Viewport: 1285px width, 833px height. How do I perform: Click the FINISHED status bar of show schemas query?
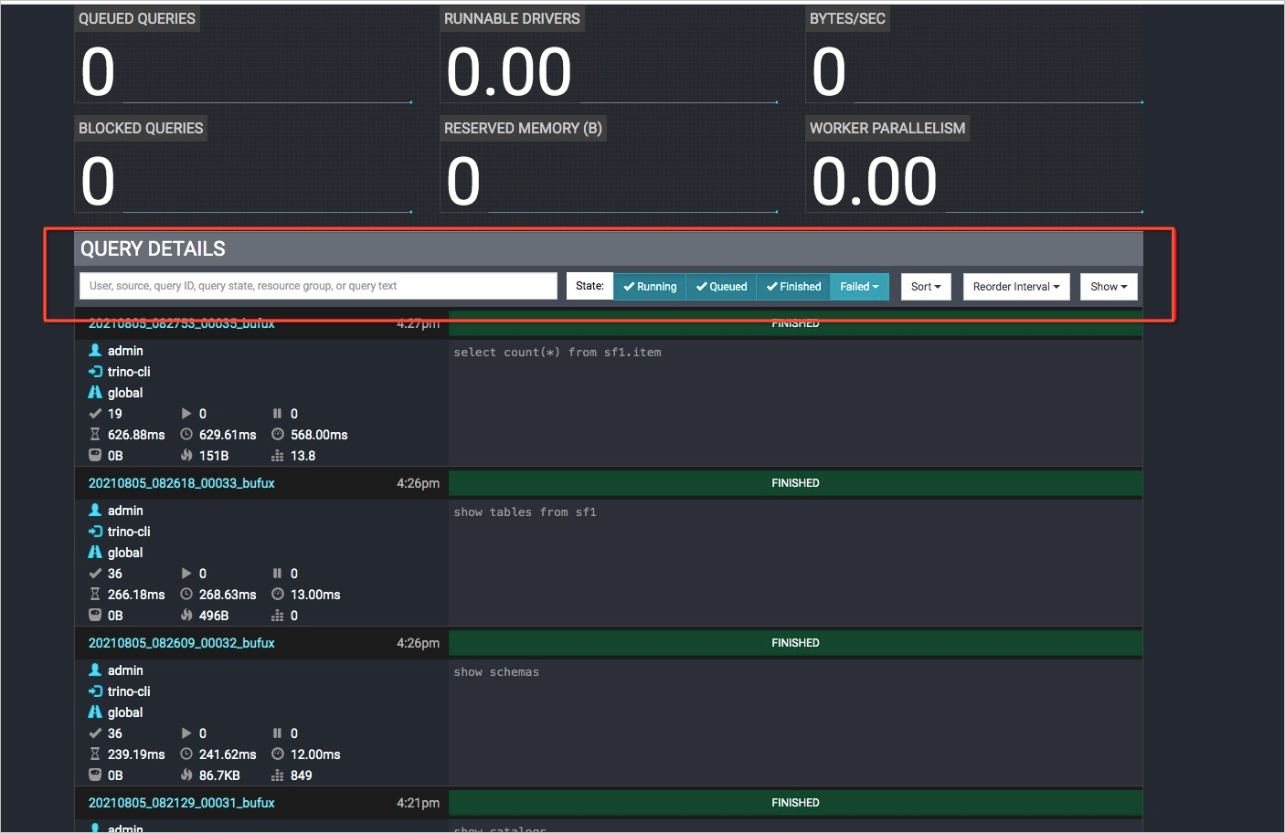click(x=795, y=643)
